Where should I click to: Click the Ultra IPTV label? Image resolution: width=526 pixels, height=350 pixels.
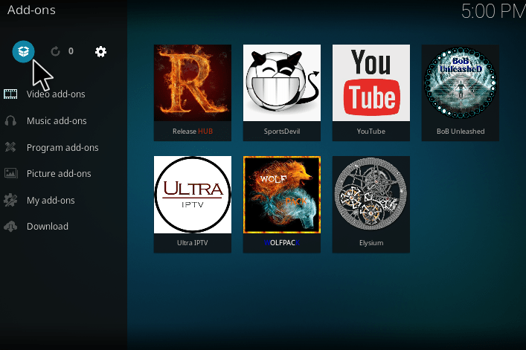[x=193, y=243]
